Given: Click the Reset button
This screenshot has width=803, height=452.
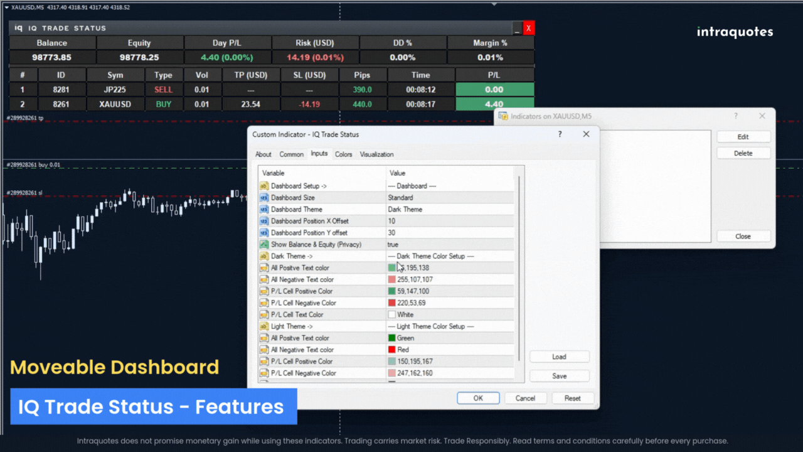Looking at the screenshot, I should point(573,398).
